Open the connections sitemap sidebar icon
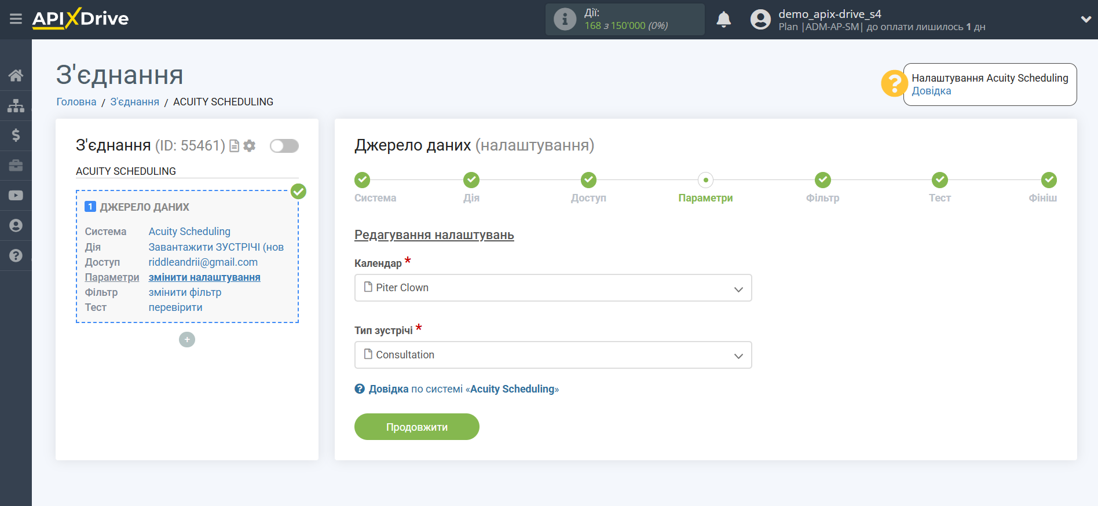Image resolution: width=1098 pixels, height=506 pixels. click(x=16, y=105)
